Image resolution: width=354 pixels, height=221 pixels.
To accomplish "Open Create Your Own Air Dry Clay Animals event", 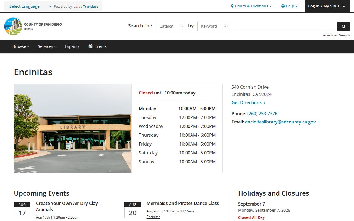I will click(67, 206).
